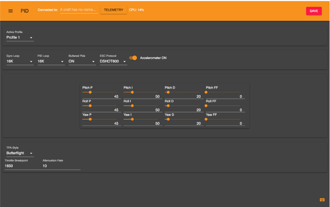Click the TELEMETRY button
Image resolution: width=330 pixels, height=207 pixels.
pyautogui.click(x=113, y=10)
